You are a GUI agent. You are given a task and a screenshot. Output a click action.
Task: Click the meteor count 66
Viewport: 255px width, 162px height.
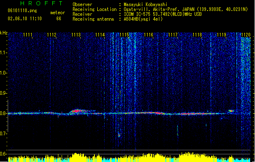pyautogui.click(x=59, y=19)
